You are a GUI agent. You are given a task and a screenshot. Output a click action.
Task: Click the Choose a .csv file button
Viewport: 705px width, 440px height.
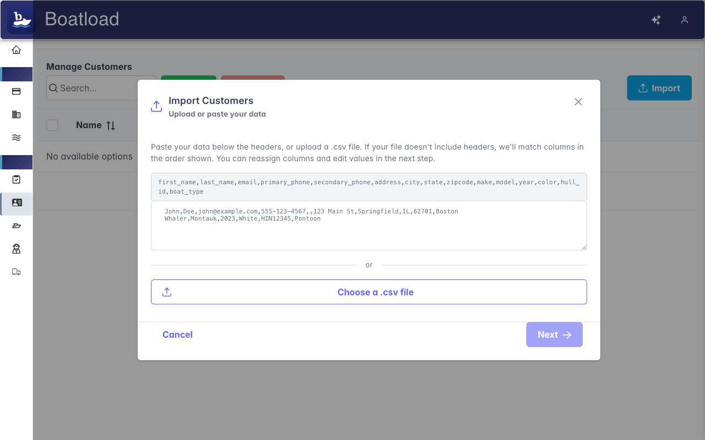pos(369,292)
